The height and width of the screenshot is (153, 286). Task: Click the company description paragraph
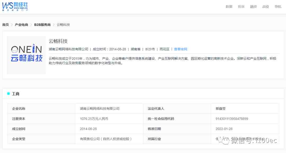(x=163, y=61)
